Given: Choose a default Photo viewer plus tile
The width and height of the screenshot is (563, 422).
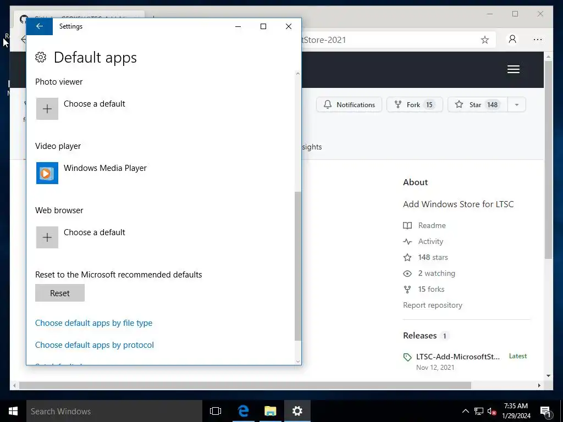Looking at the screenshot, I should tap(47, 109).
